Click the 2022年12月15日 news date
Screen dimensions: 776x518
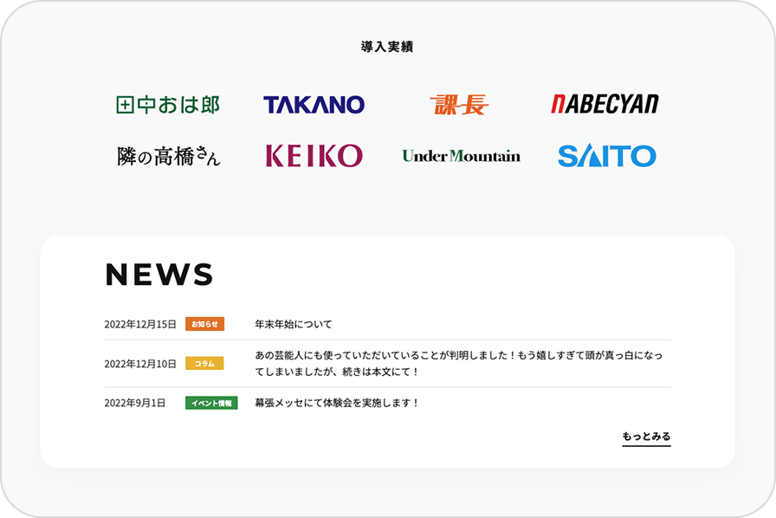(140, 324)
